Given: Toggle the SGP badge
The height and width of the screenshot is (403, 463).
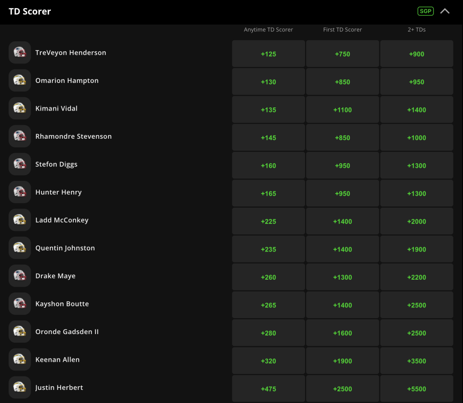Looking at the screenshot, I should (425, 11).
